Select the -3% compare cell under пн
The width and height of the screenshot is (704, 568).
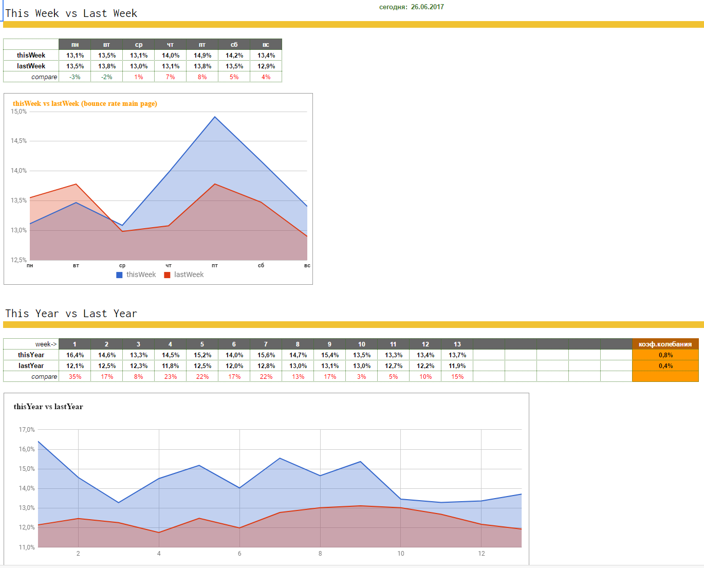[x=75, y=77]
